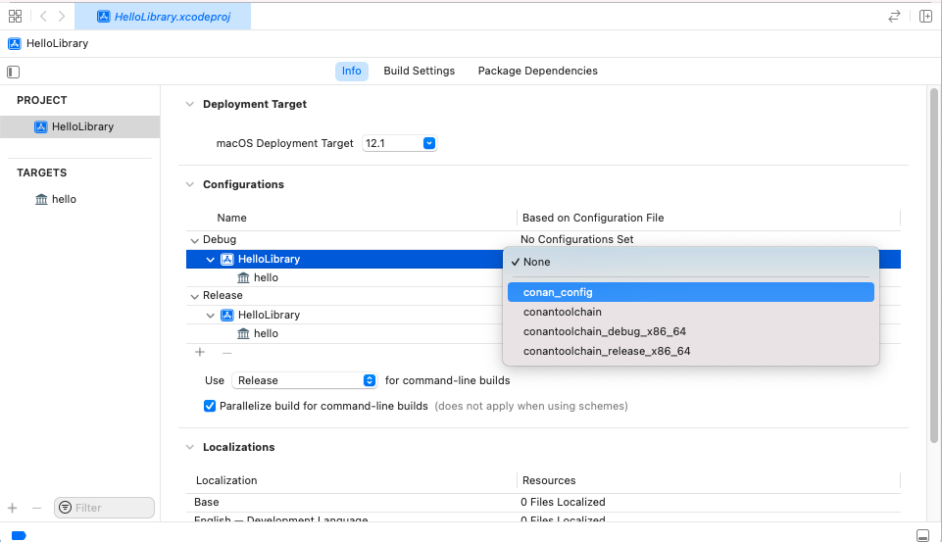Screen dimensions: 942x542
Task: Collapse the Release configuration row
Action: click(194, 296)
